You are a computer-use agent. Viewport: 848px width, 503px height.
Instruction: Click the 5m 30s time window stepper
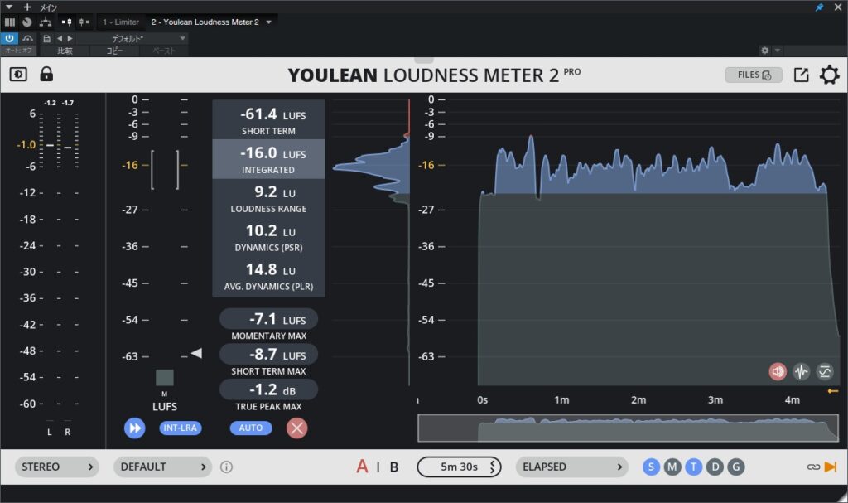point(459,467)
